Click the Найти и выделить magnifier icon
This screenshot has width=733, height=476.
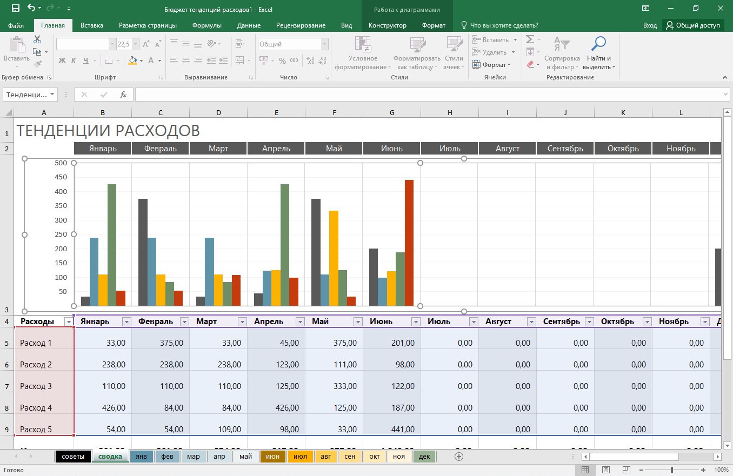599,44
